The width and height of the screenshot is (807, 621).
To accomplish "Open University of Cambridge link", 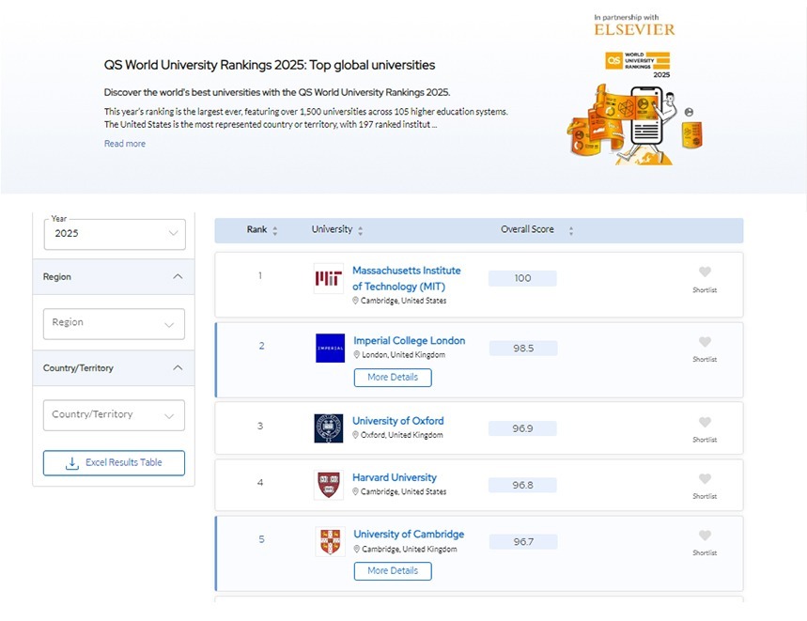I will pyautogui.click(x=409, y=534).
